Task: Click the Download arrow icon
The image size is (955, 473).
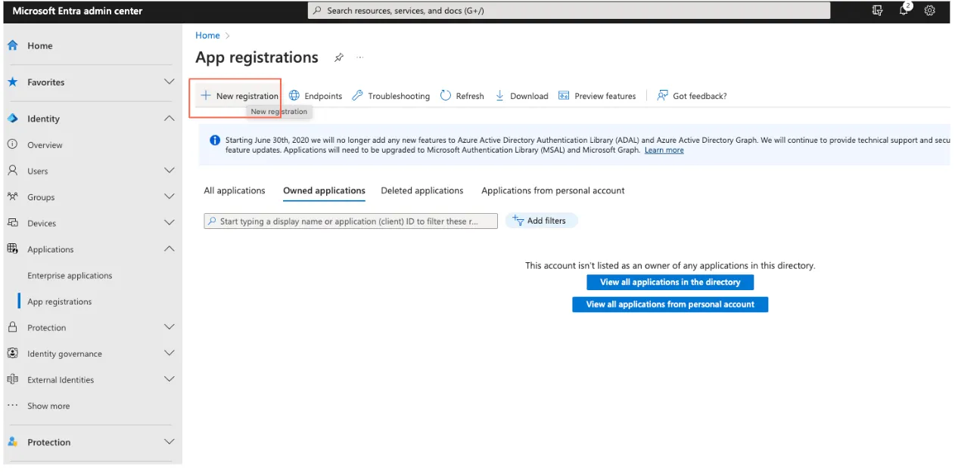Action: point(500,95)
